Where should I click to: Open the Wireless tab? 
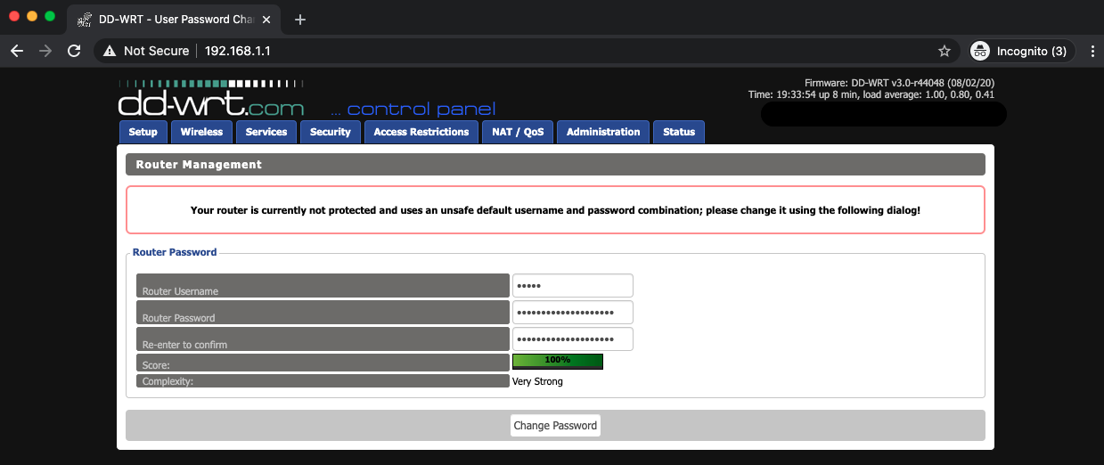point(201,132)
